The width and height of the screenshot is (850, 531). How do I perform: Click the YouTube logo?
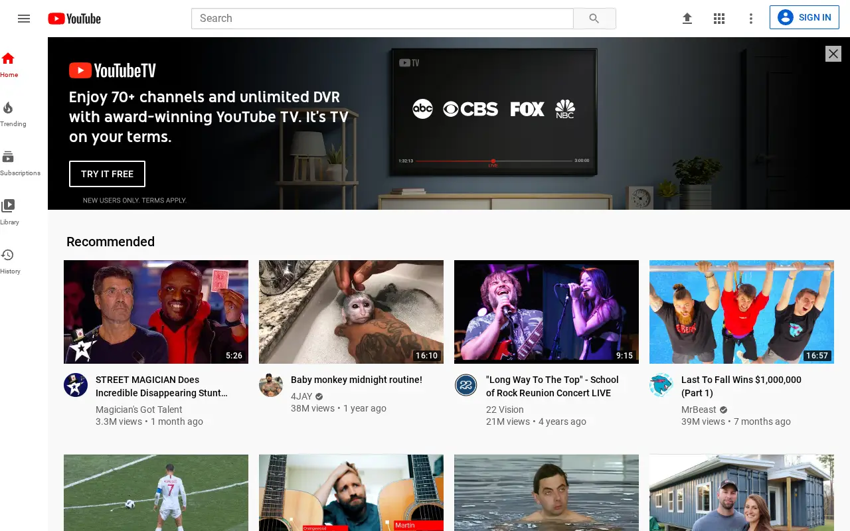(74, 19)
